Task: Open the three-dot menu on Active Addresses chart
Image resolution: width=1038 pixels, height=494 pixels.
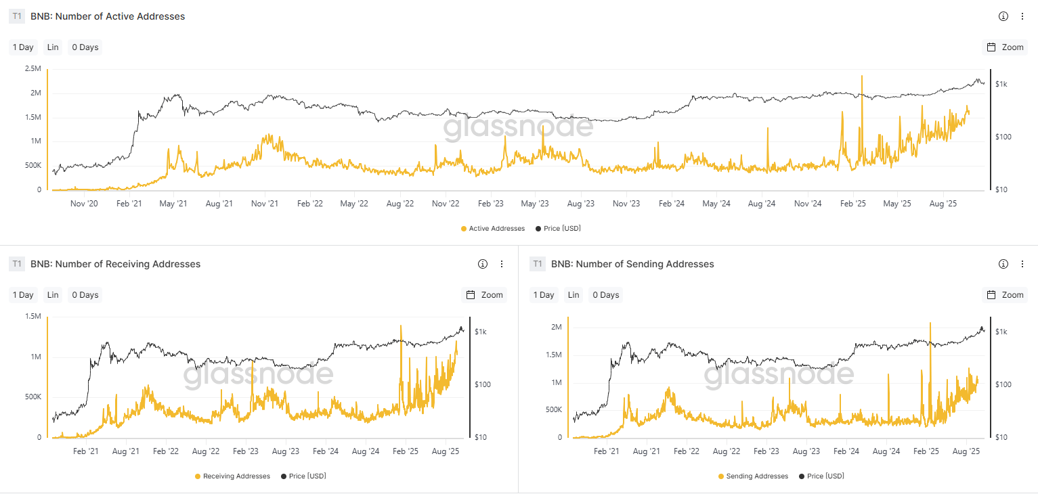Action: tap(1022, 16)
